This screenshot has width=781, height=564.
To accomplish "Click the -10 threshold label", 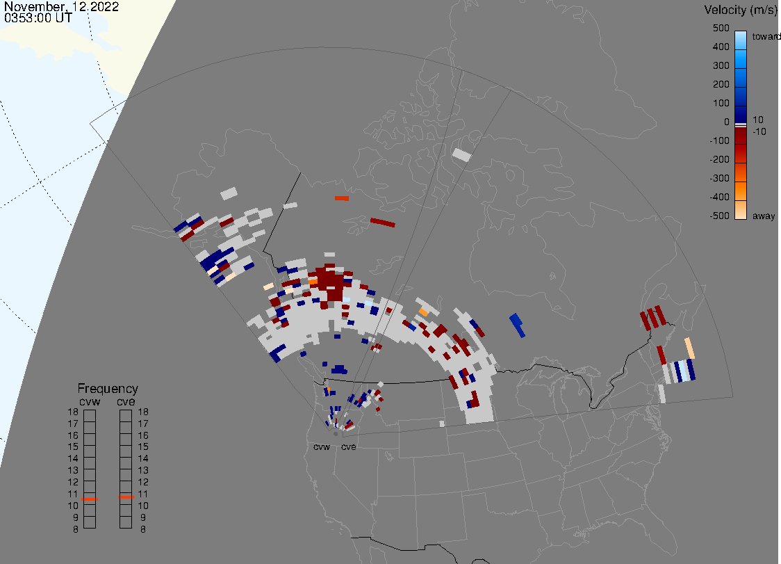I will click(x=759, y=131).
